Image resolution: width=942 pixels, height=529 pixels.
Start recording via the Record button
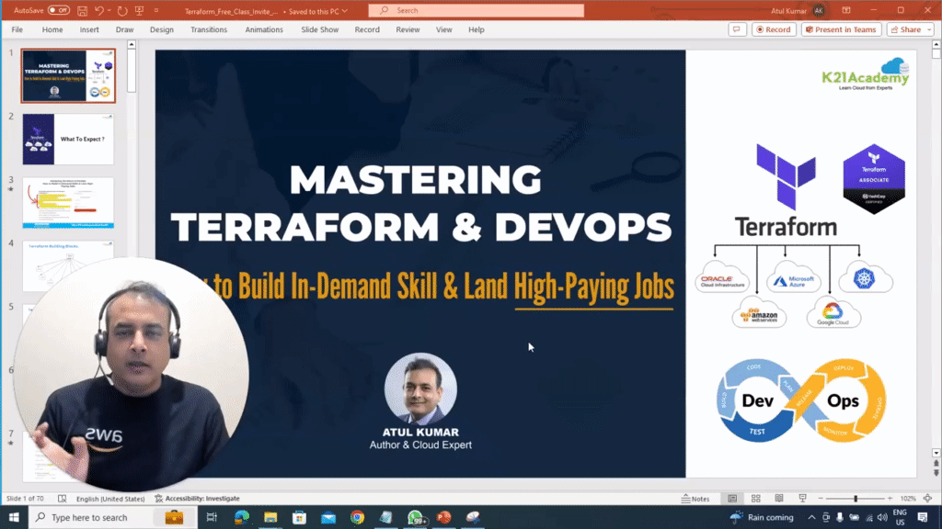pos(774,28)
